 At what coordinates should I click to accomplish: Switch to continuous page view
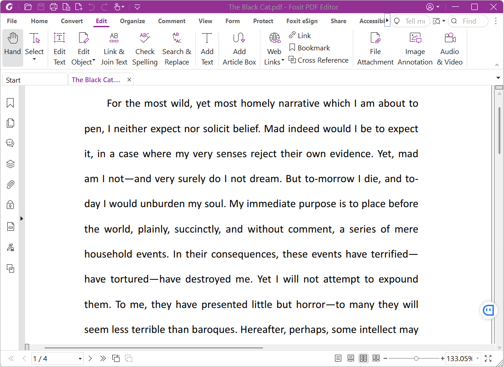pos(351,358)
